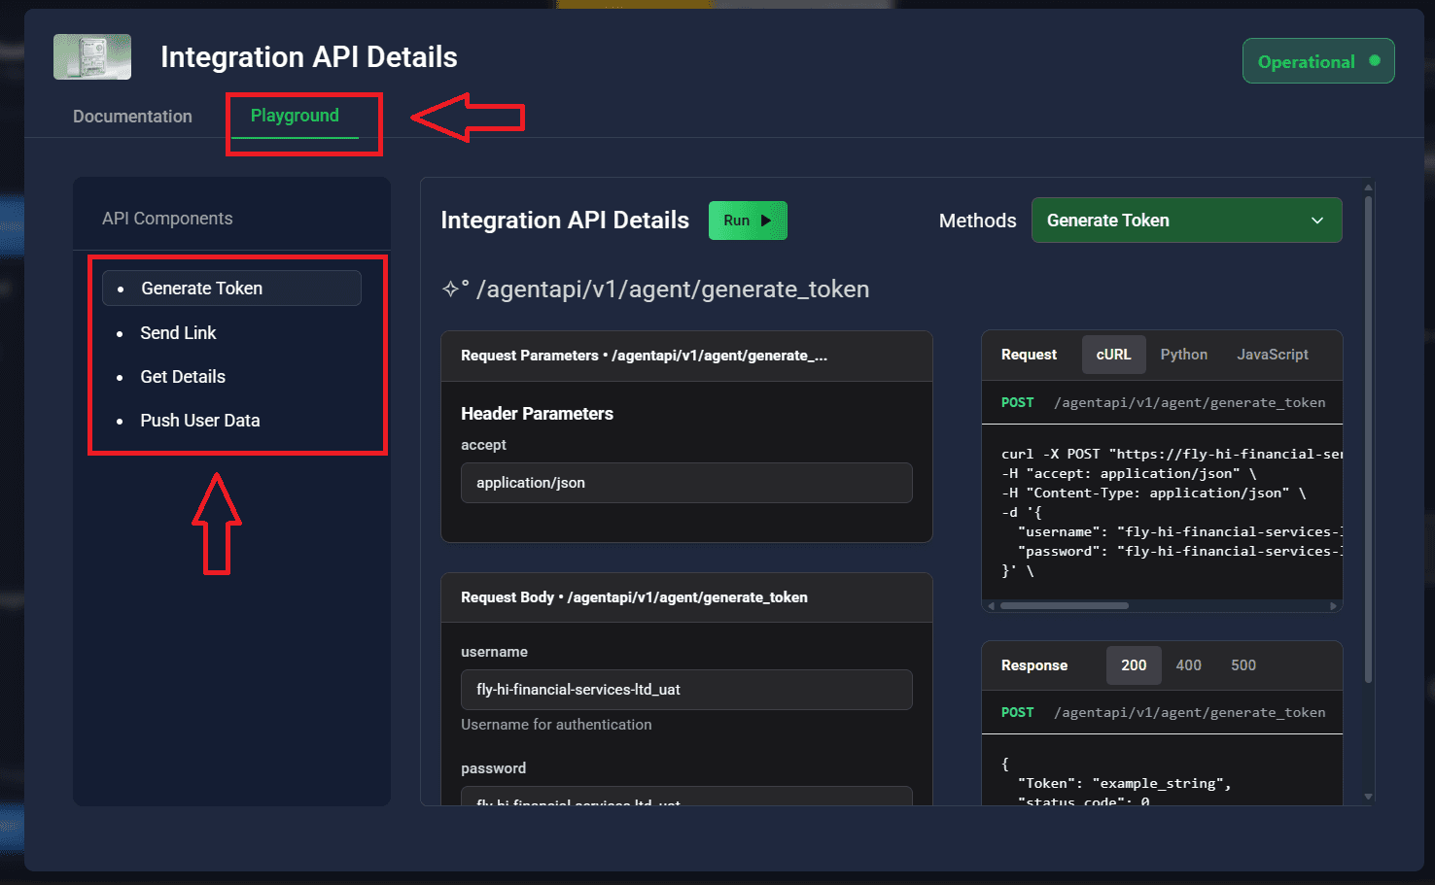Viewport: 1435px width, 885px height.
Task: Select Push User Data component
Action: (x=200, y=421)
